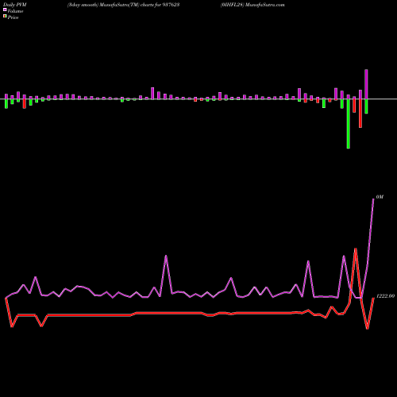The image size is (397, 397).
Task: Click the tallest magenta volume bar
Action: point(366,84)
